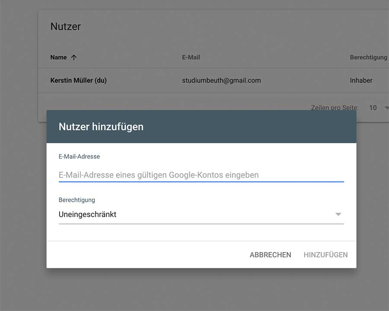
Task: Click the Inhaber permission label
Action: (361, 80)
